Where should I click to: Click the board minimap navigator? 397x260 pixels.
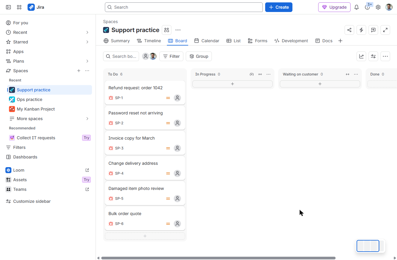tap(370, 246)
